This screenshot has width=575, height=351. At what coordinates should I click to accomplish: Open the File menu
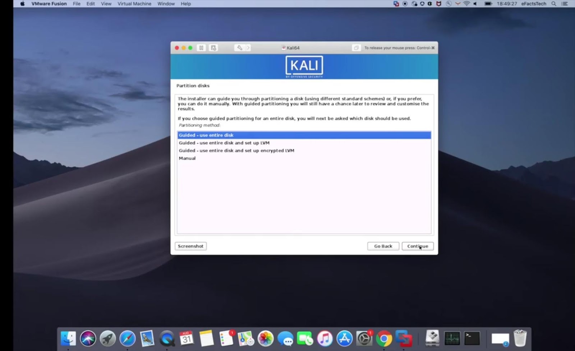(77, 4)
